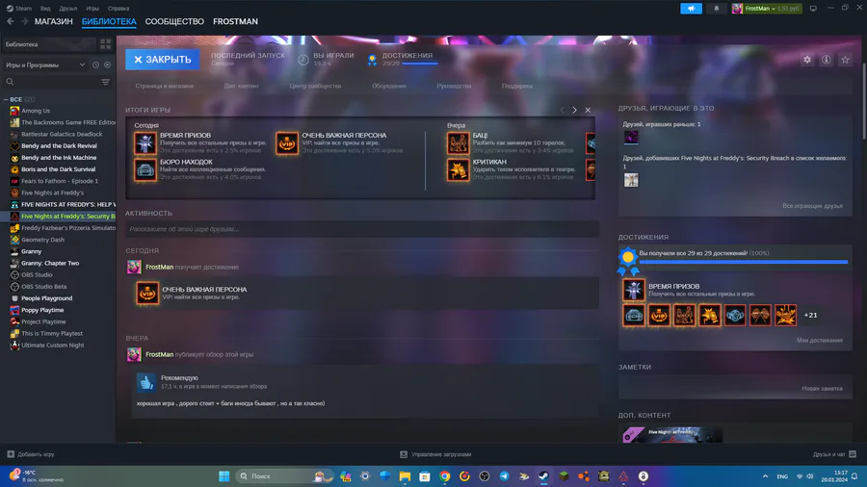The height and width of the screenshot is (487, 867).
Task: Click library search magnifier icon
Action: (x=10, y=82)
